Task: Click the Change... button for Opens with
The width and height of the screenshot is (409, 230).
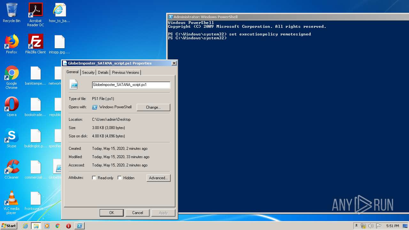Action: pos(153,107)
